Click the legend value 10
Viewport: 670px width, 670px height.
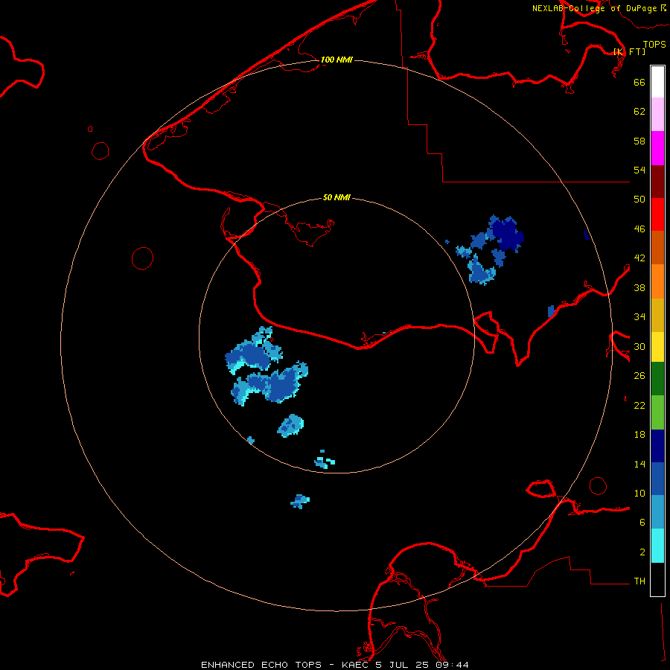click(639, 493)
